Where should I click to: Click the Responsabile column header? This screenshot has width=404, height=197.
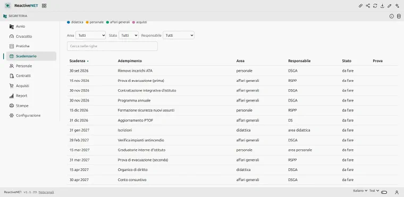coord(299,61)
